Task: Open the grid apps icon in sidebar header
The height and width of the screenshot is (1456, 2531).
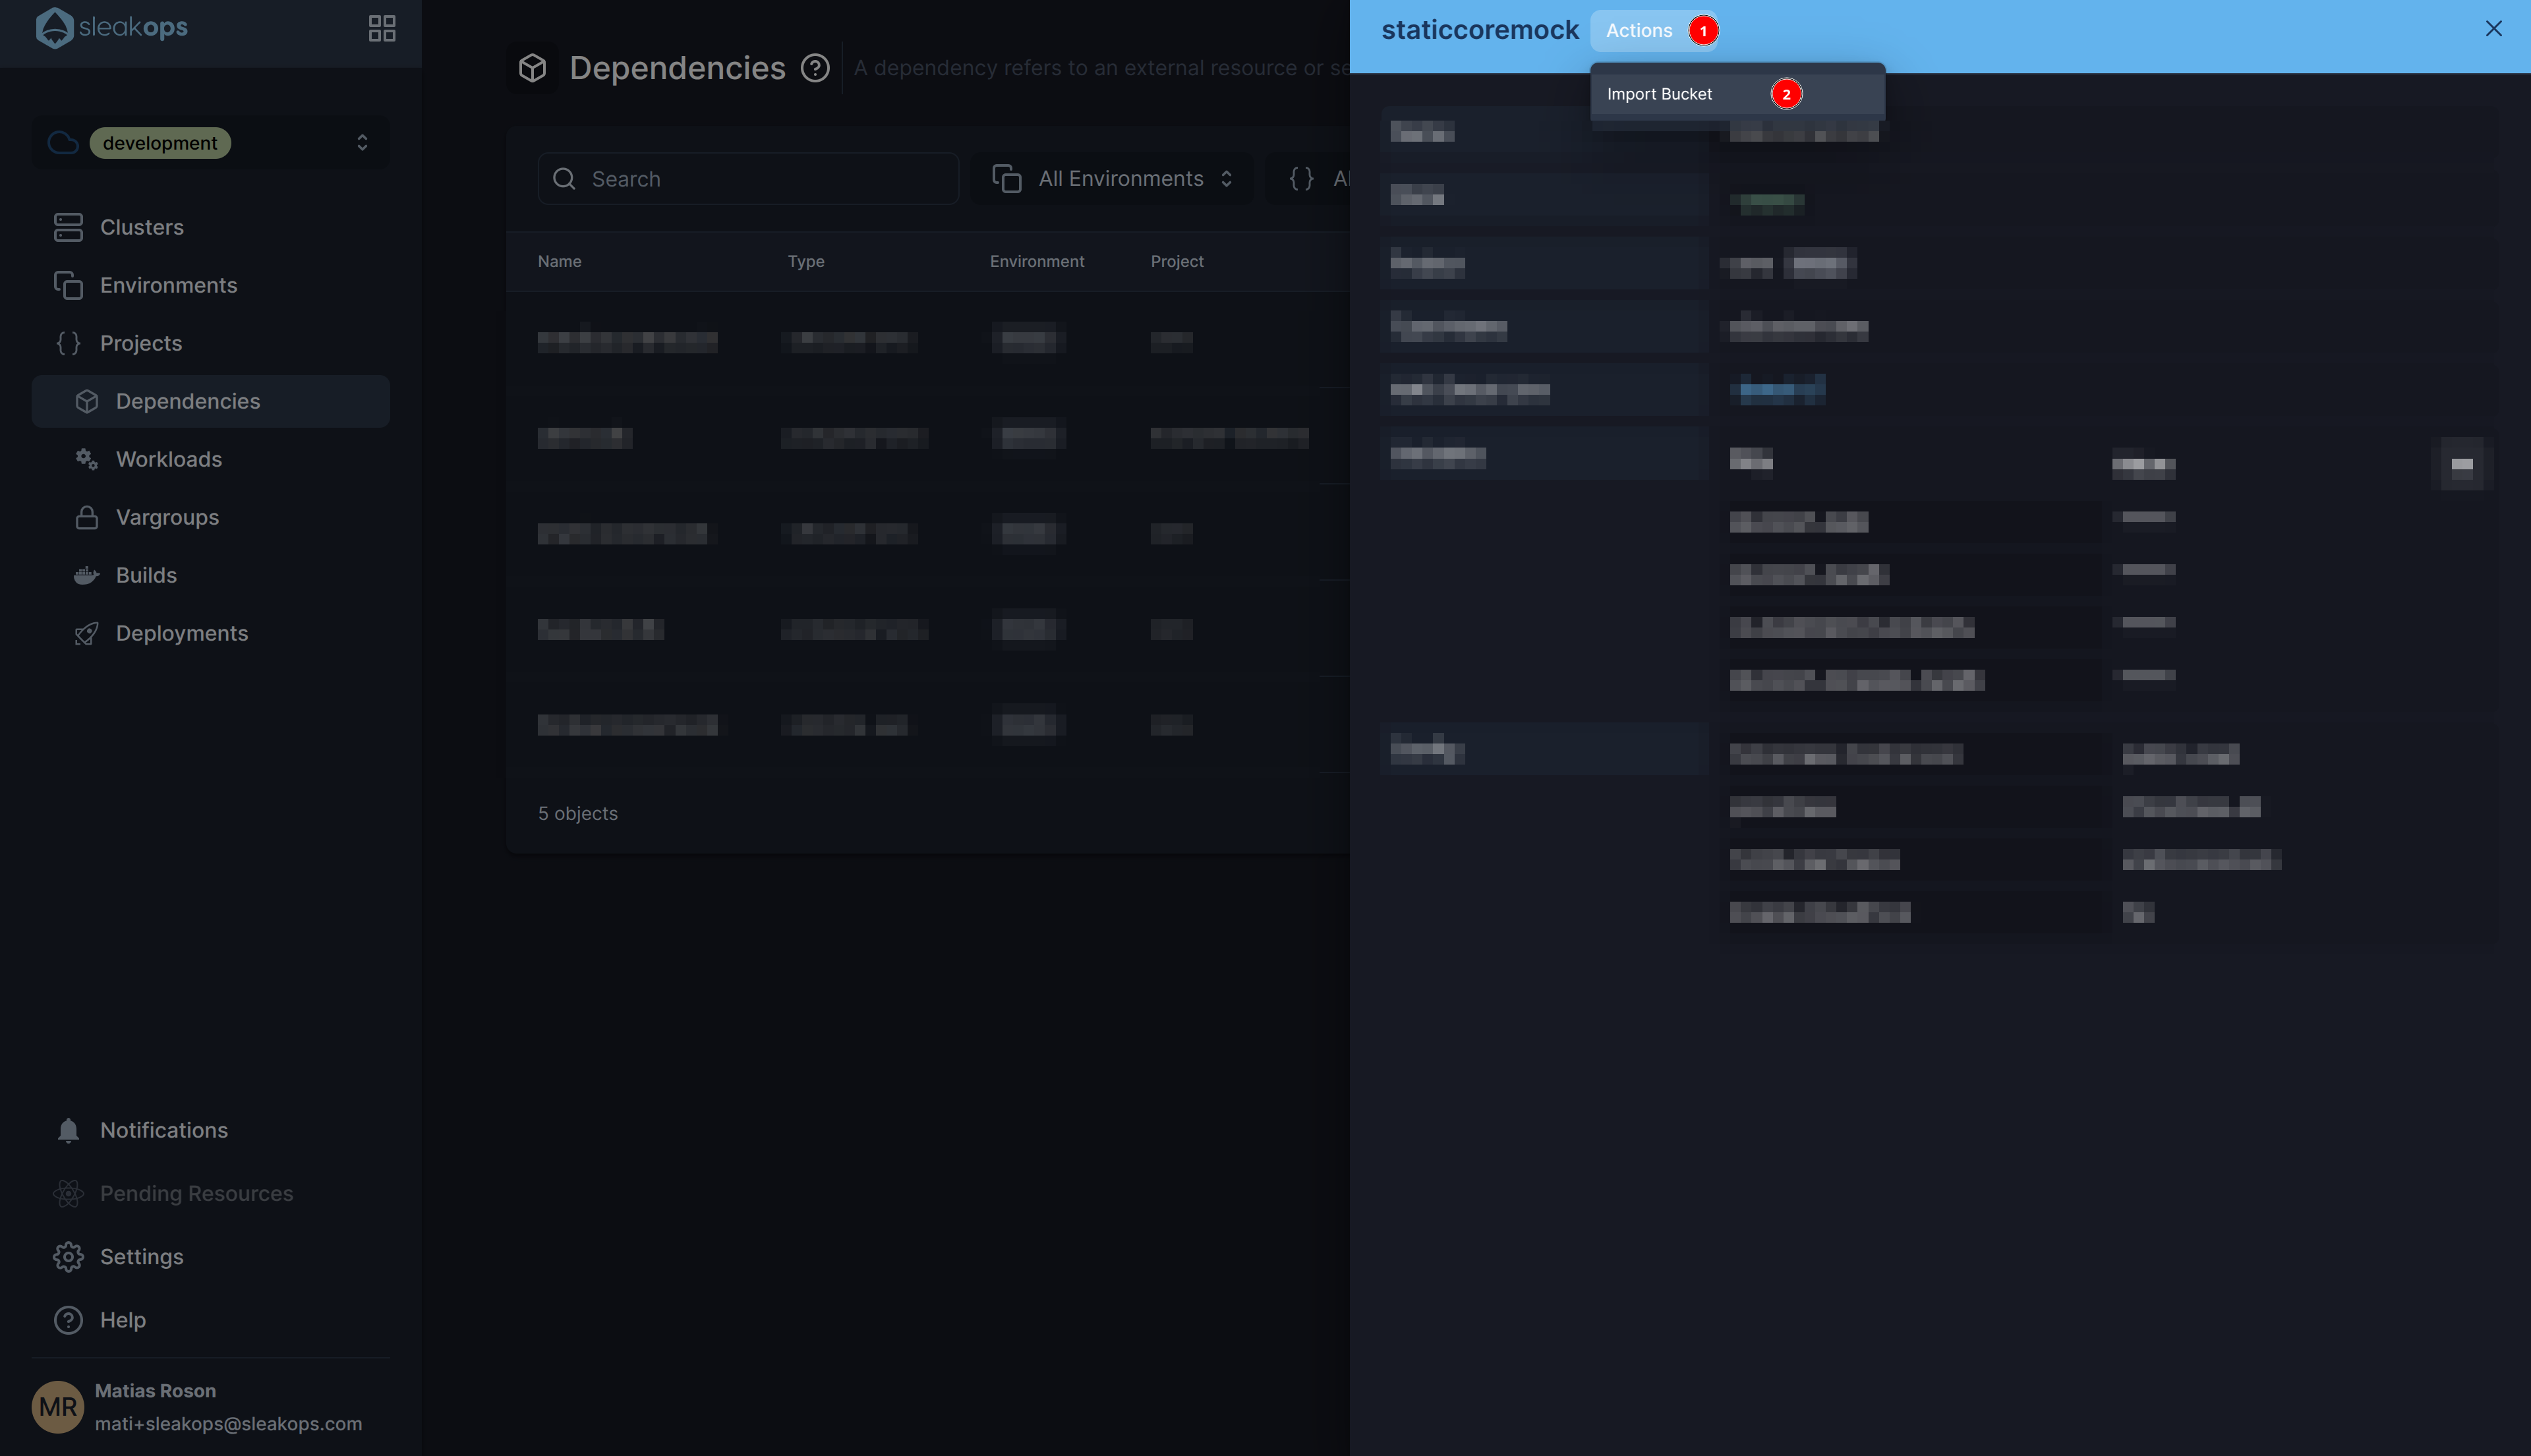Action: [382, 28]
